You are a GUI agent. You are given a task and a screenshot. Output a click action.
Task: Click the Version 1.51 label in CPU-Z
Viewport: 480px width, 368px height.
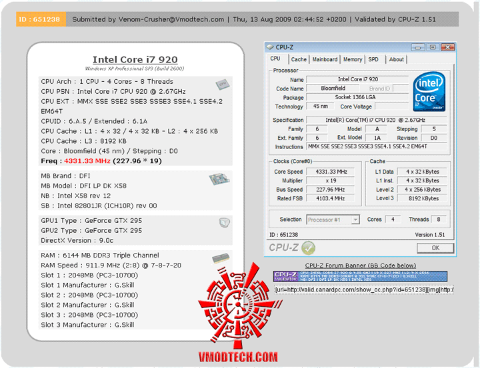point(430,235)
